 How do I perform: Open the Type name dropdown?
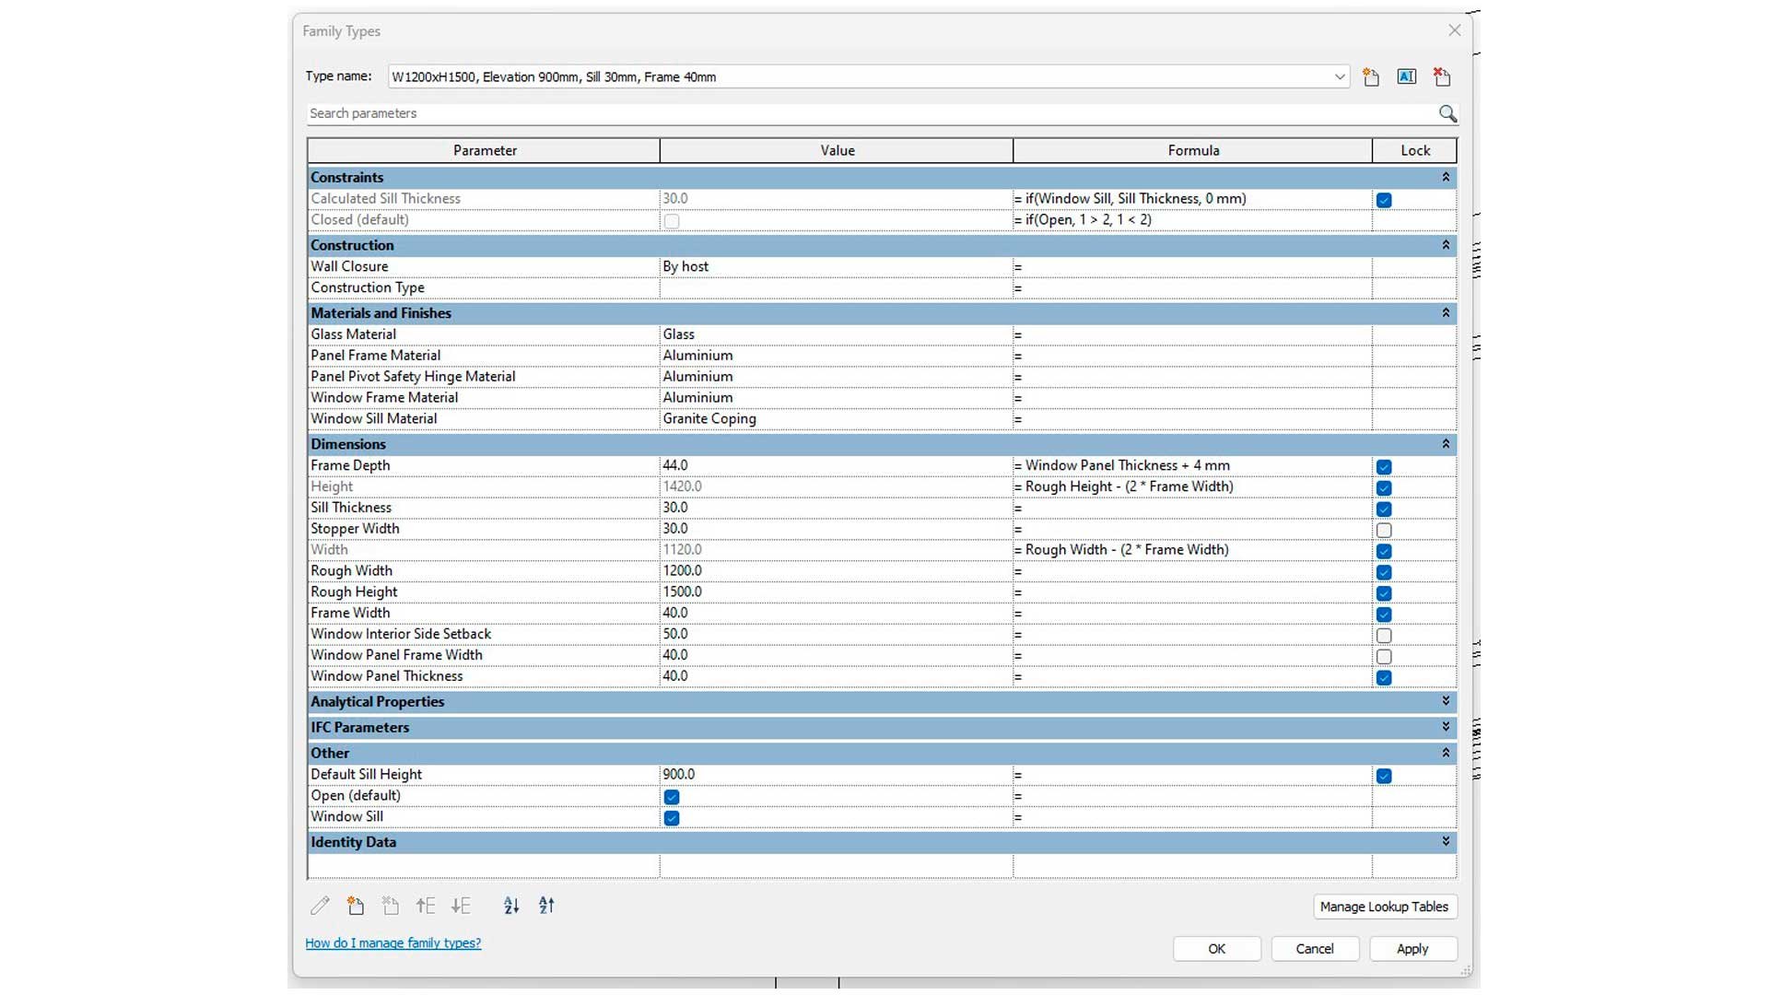(1340, 77)
